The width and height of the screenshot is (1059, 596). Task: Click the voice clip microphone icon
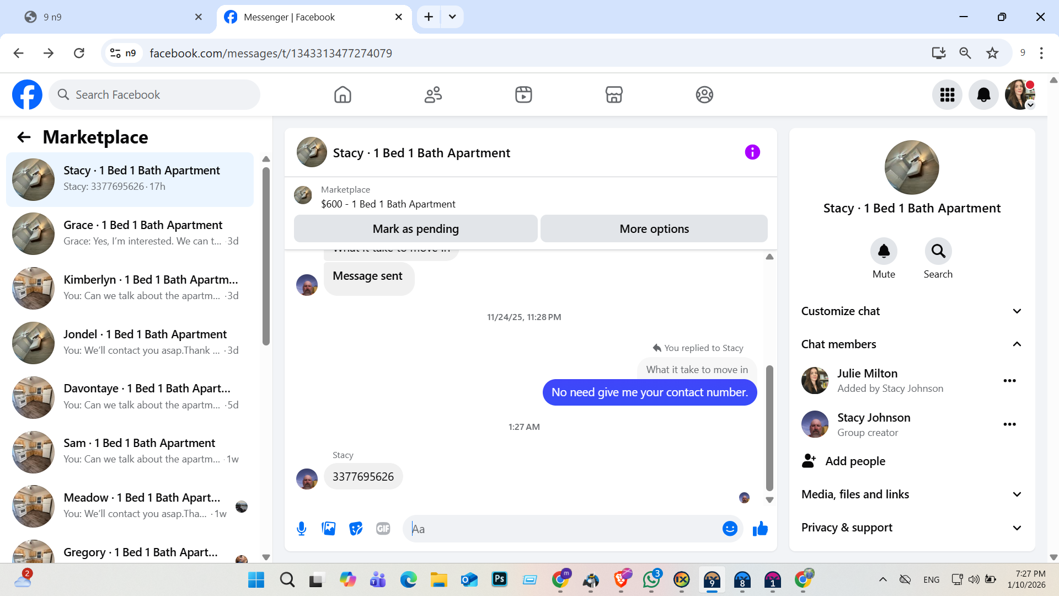(301, 529)
